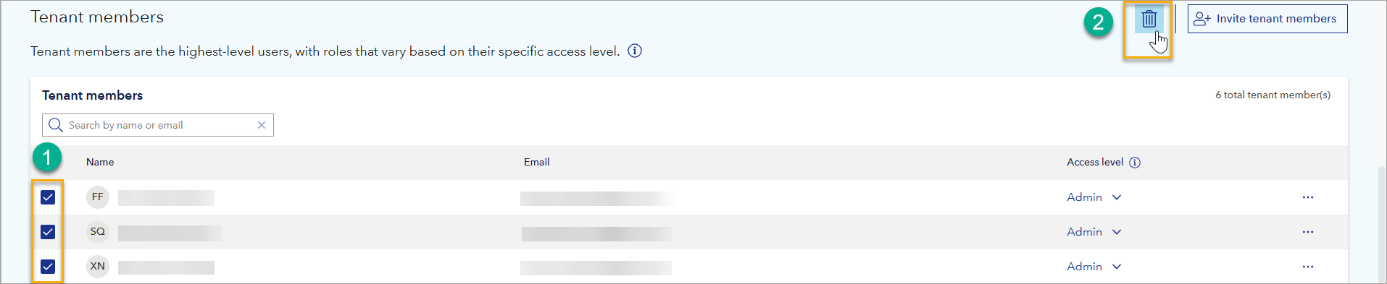1387x284 pixels.
Task: Open more options for FF member row
Action: pyautogui.click(x=1308, y=197)
